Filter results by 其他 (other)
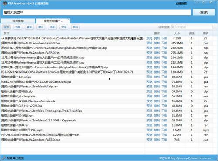Image resolution: width=218 pixels, height=161 pixels. [x=75, y=27]
